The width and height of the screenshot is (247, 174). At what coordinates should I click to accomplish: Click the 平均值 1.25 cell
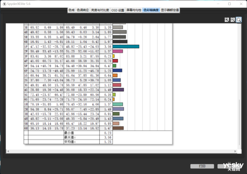(106, 142)
